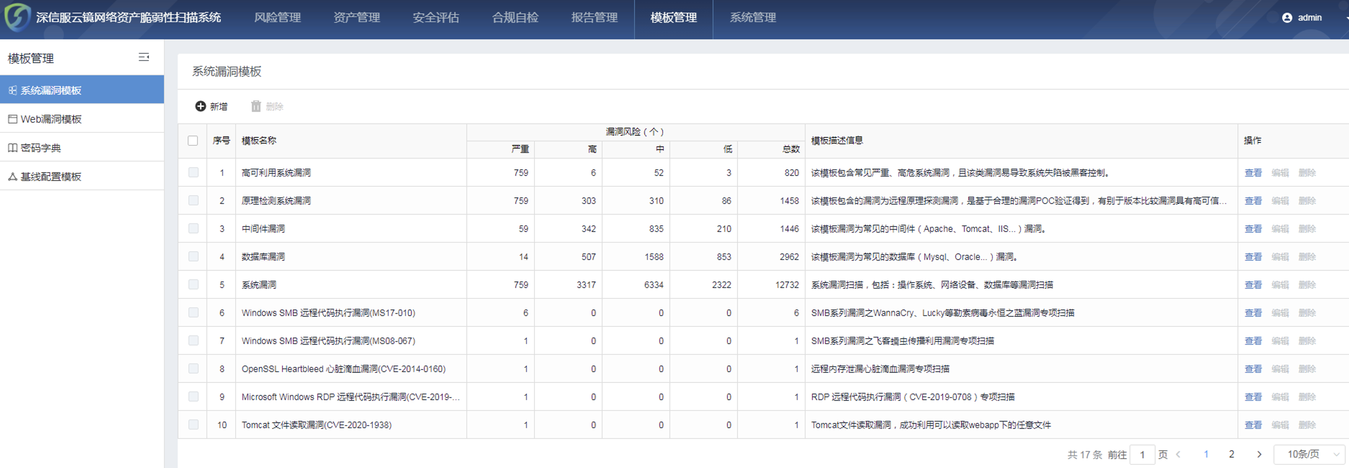Click 查看 for the Tomcat CVE-2020-1938 row
Viewport: 1349px width, 468px height.
coord(1252,425)
